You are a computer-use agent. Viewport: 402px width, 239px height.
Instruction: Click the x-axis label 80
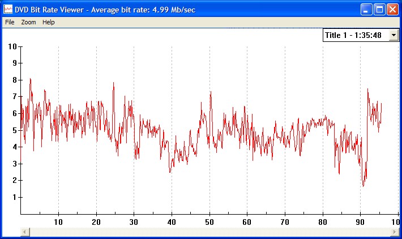pos(323,222)
